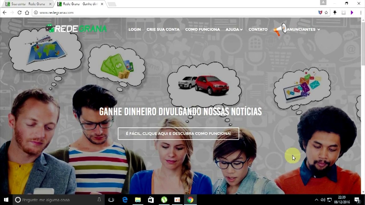This screenshot has height=205, width=365.
Task: Open COMO FUNCIONA in the nav
Action: tap(202, 29)
